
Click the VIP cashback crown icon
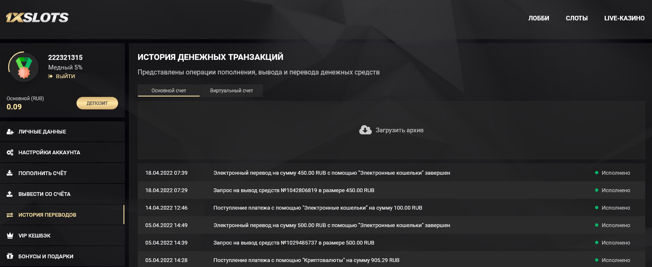pos(10,236)
